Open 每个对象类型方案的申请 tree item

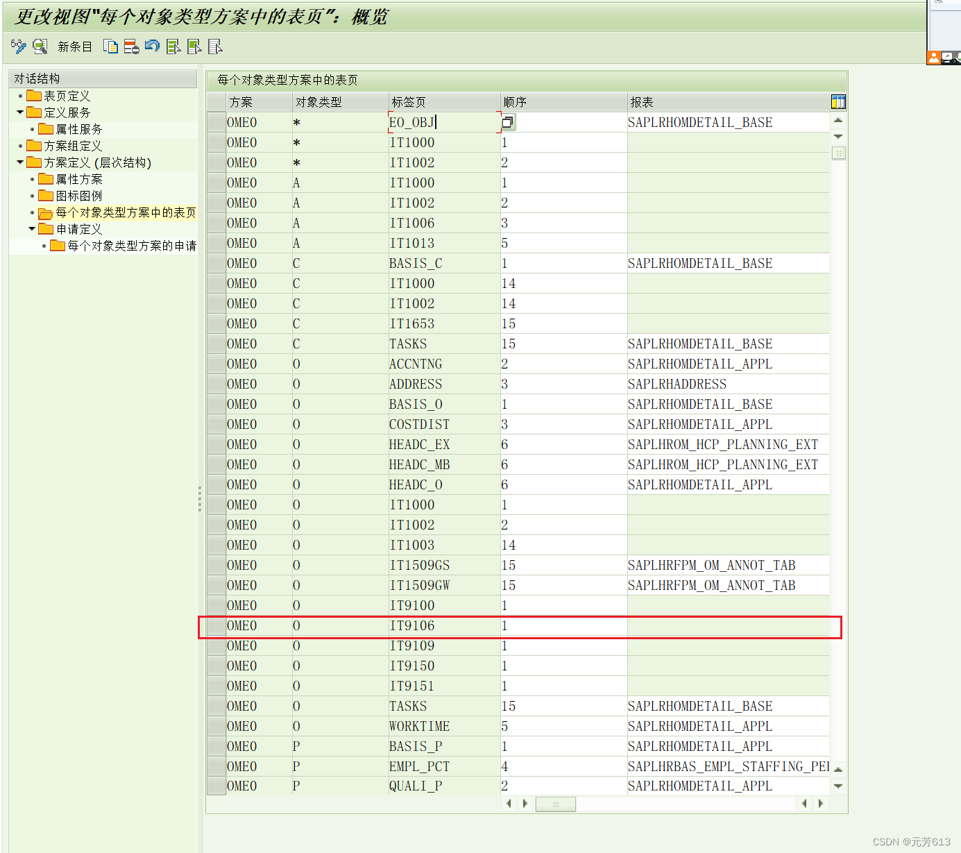point(132,246)
